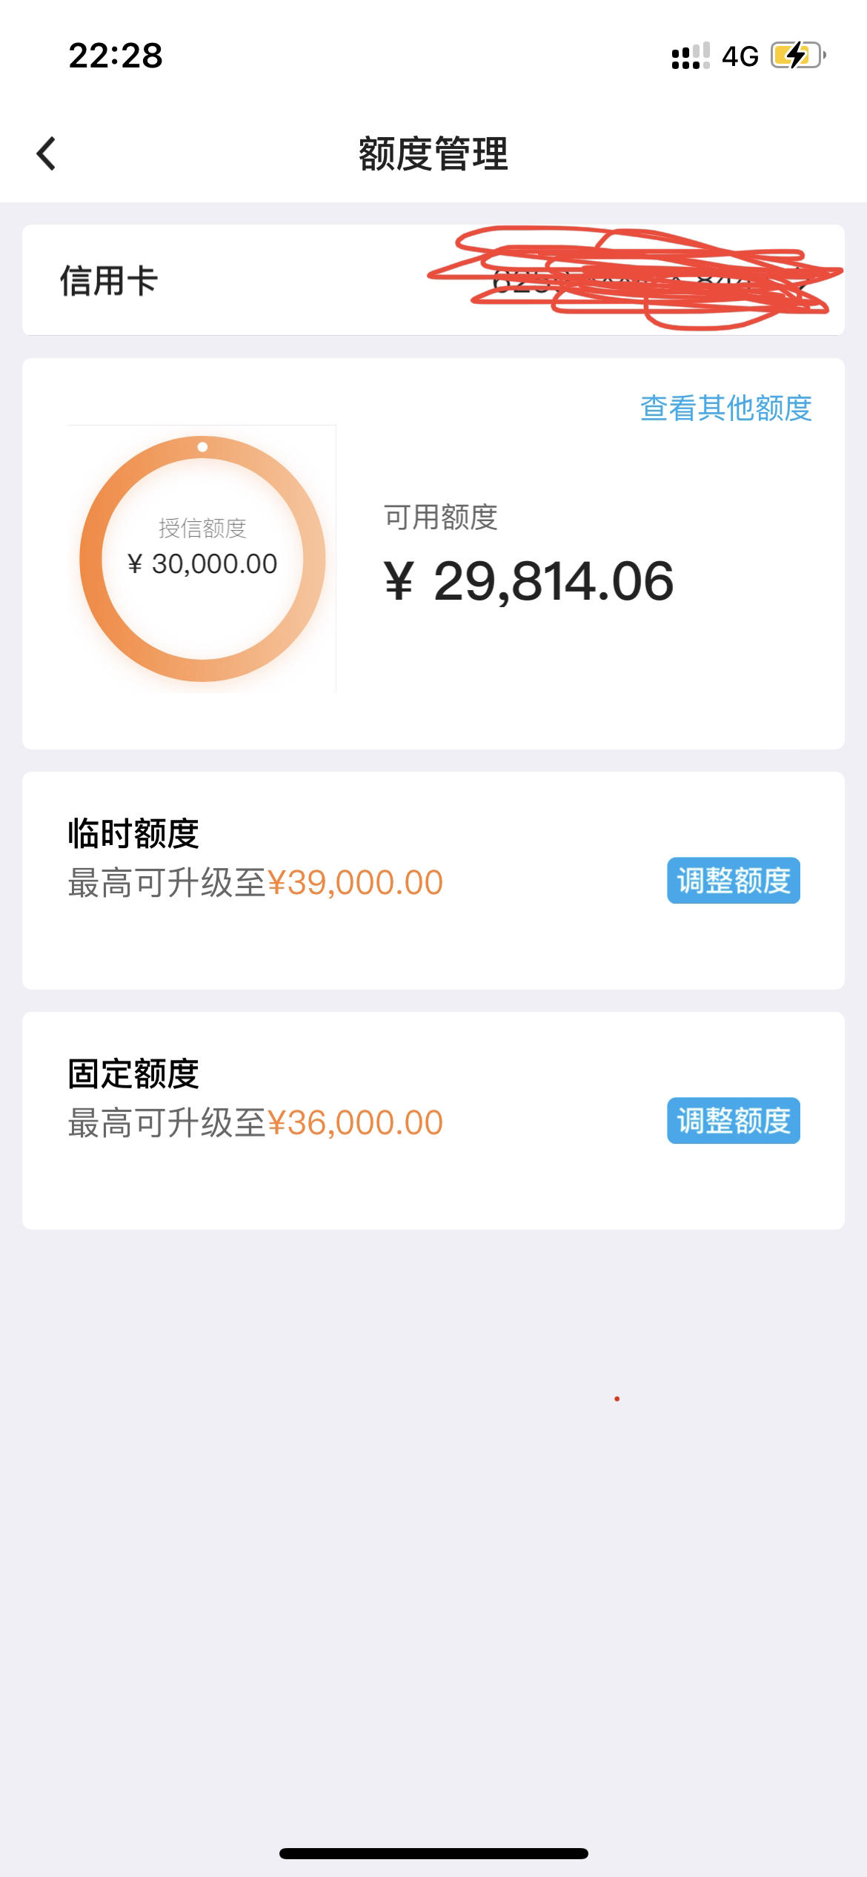Tap the 4G network indicator
Screen dimensions: 867x1877
(740, 56)
